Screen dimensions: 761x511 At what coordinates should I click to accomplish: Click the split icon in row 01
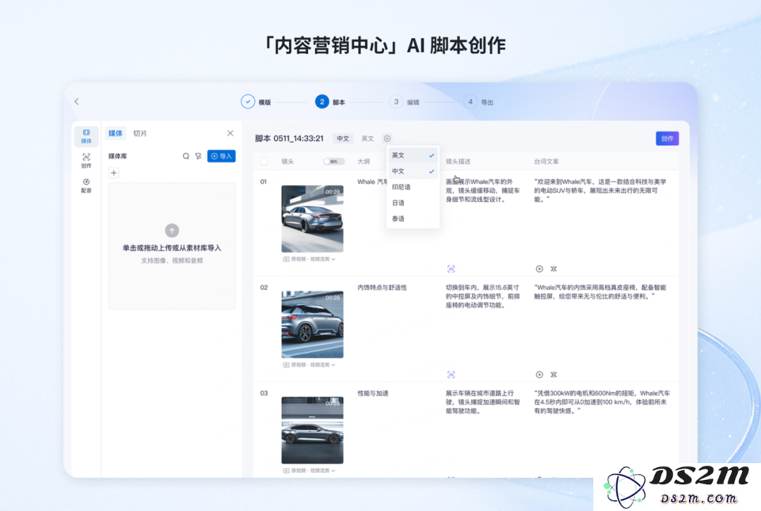[x=553, y=269]
